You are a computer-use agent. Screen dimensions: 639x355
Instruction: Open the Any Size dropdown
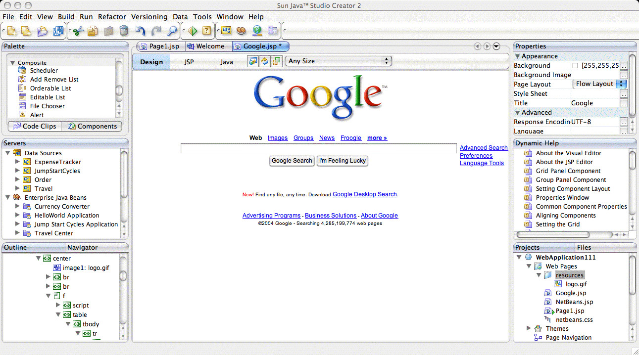tap(339, 61)
